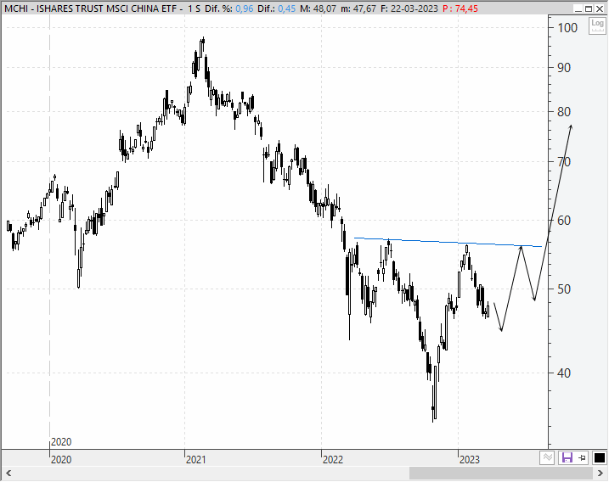
Task: Click the date F: 22-03-2023
Action: pos(409,8)
